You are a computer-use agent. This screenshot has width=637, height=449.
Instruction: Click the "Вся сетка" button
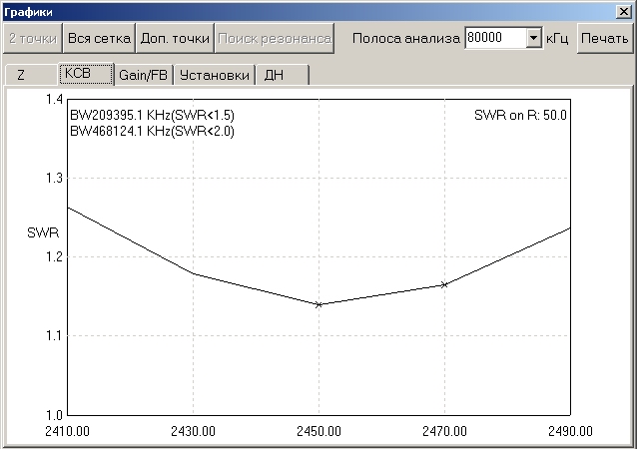coord(98,38)
